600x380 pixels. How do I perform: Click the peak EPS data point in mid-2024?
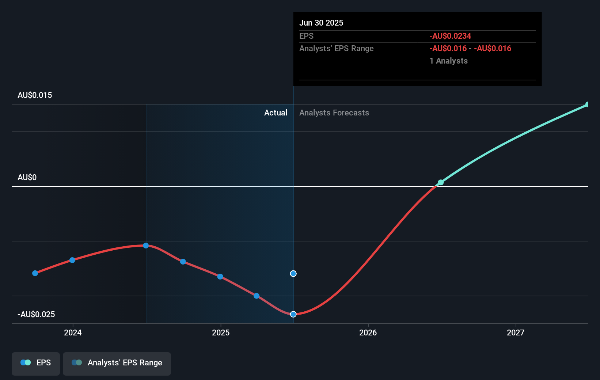coord(146,246)
